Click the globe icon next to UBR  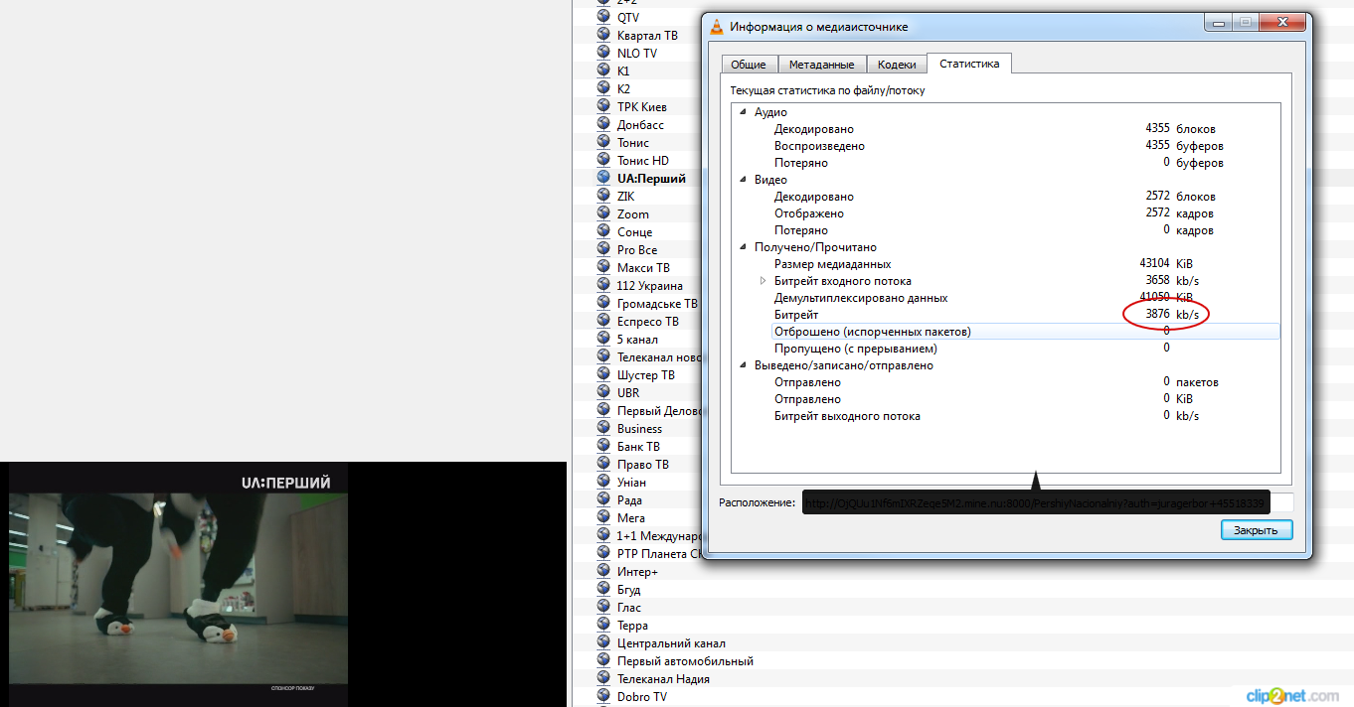[603, 392]
